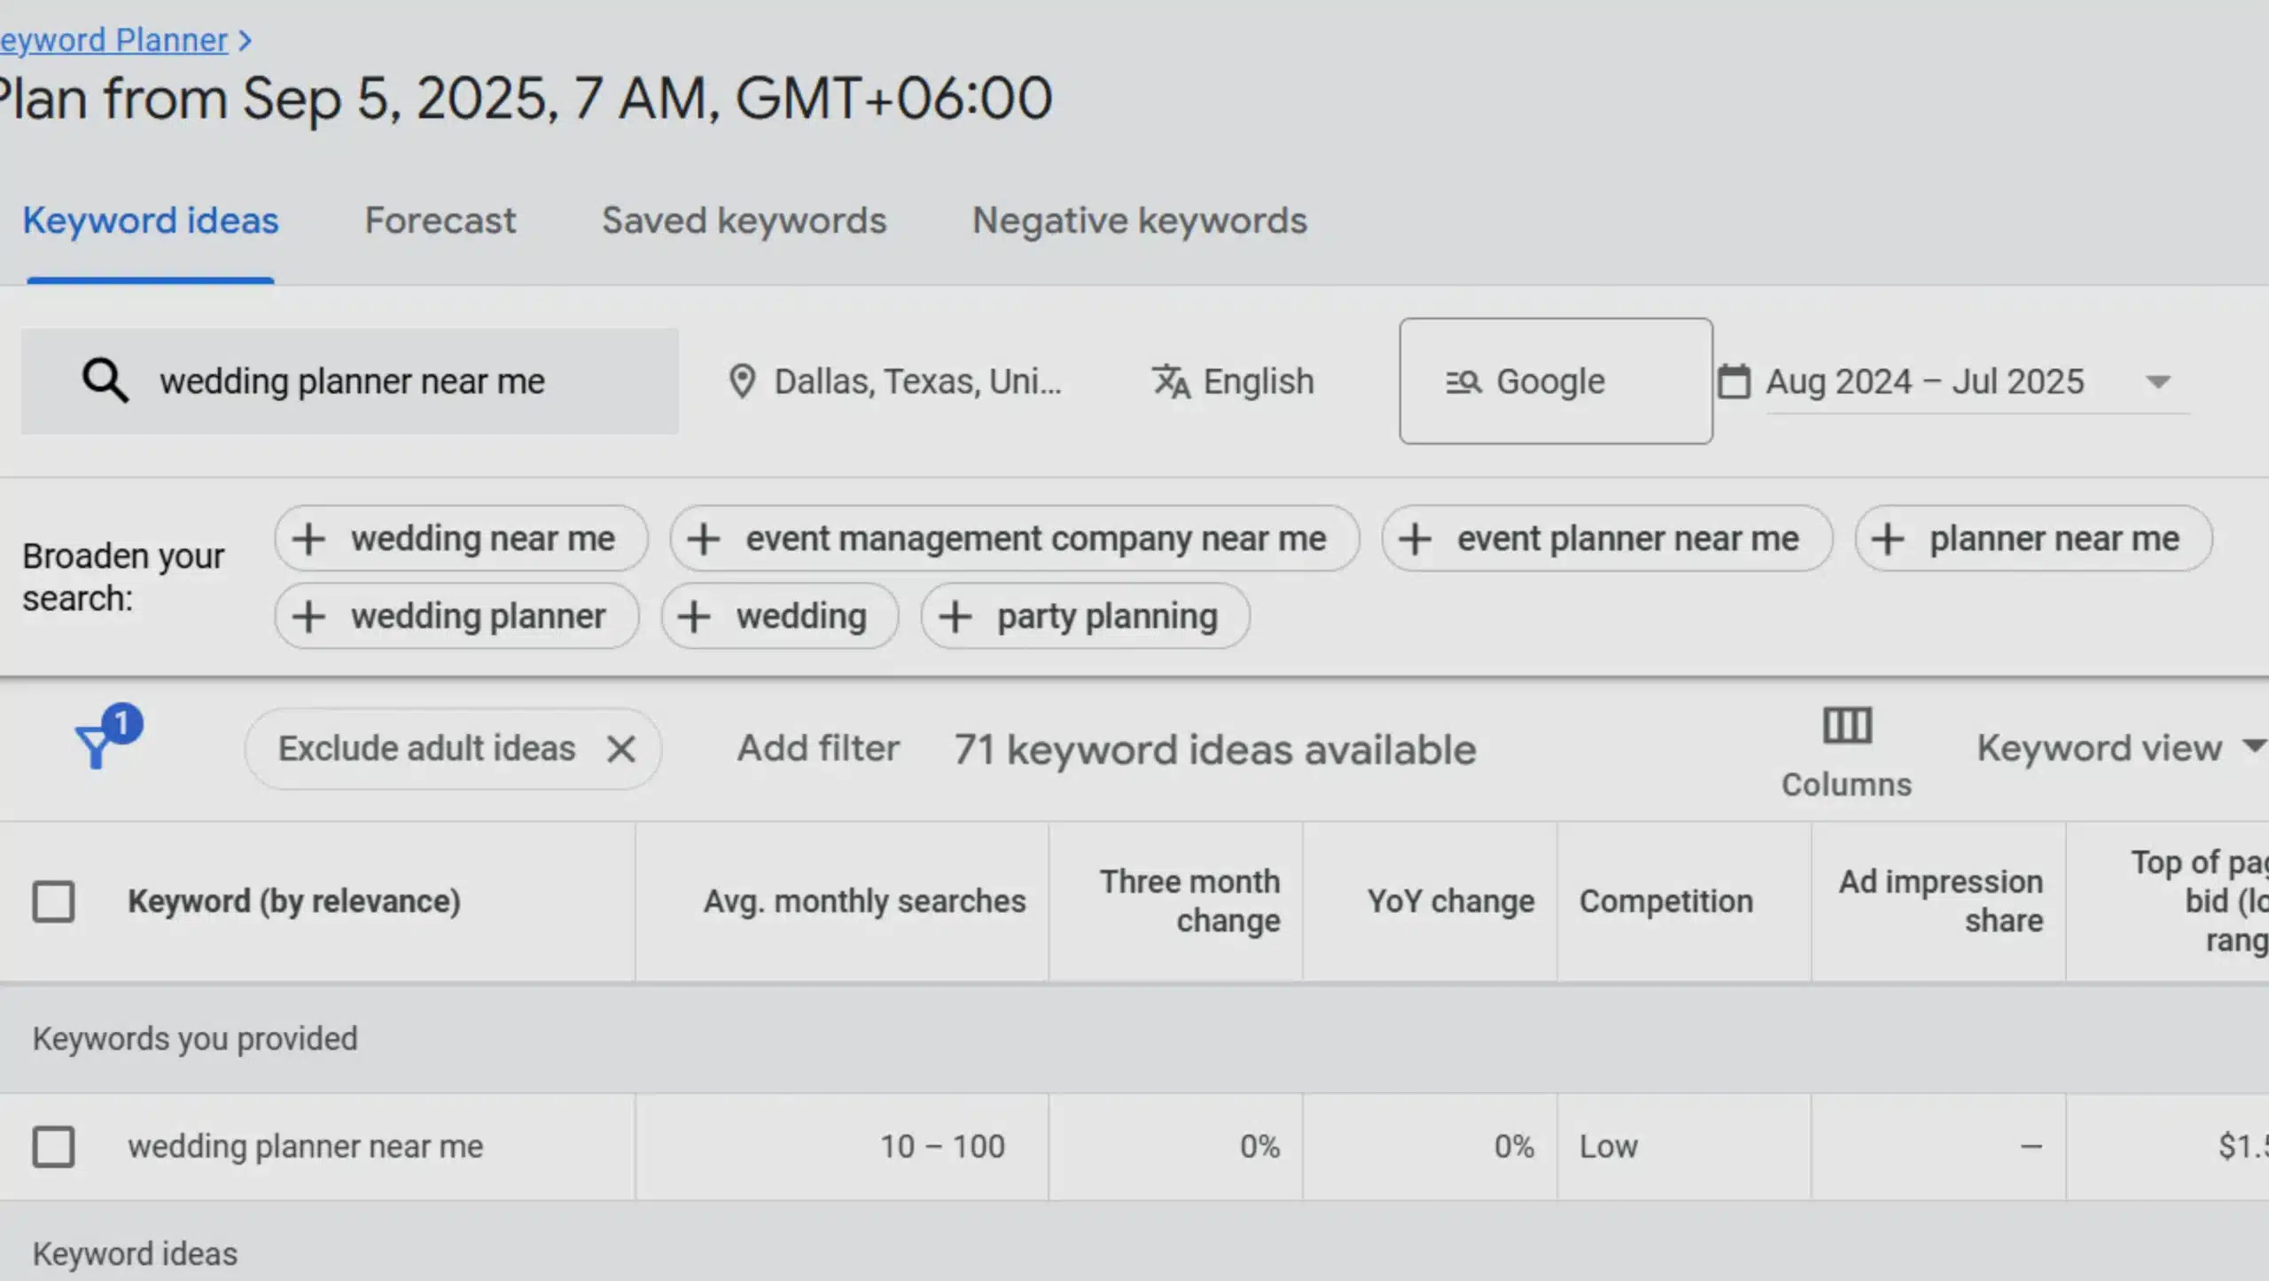The image size is (2269, 1281).
Task: Check the 'wedding planner near me' row checkbox
Action: click(x=54, y=1145)
